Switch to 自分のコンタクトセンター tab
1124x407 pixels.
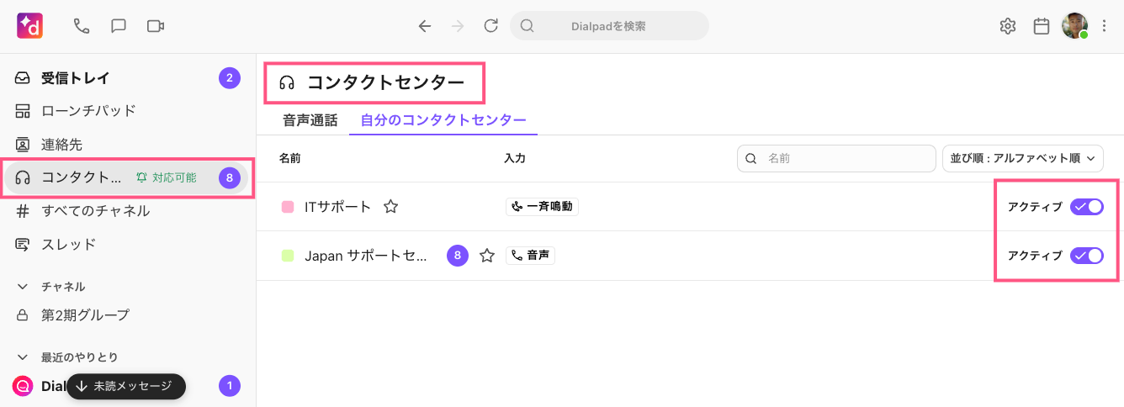(x=443, y=120)
